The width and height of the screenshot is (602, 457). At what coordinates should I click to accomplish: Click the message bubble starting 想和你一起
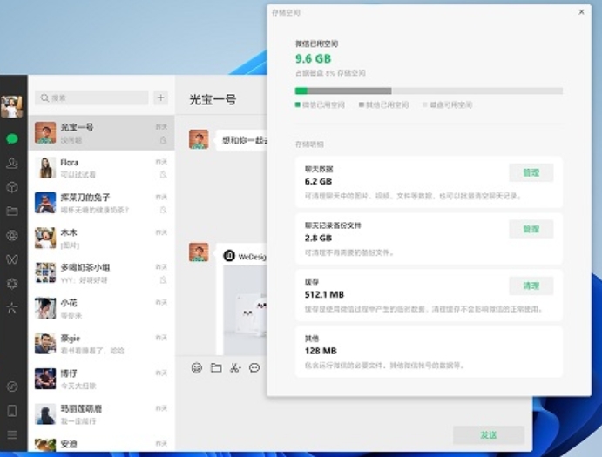point(242,140)
